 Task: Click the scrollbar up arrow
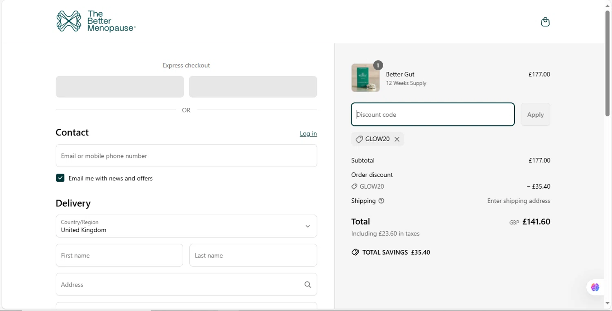(608, 6)
